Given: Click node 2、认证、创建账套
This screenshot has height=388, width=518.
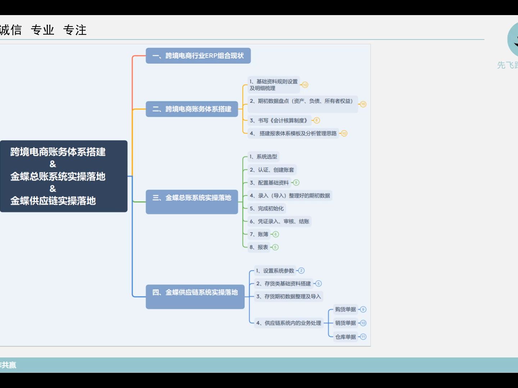Looking at the screenshot, I should tap(272, 170).
